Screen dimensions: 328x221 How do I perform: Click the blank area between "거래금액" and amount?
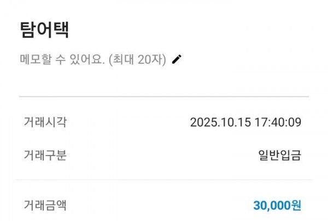pos(159,205)
